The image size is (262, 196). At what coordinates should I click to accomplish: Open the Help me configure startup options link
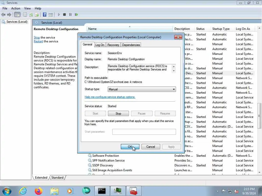(x=110, y=97)
